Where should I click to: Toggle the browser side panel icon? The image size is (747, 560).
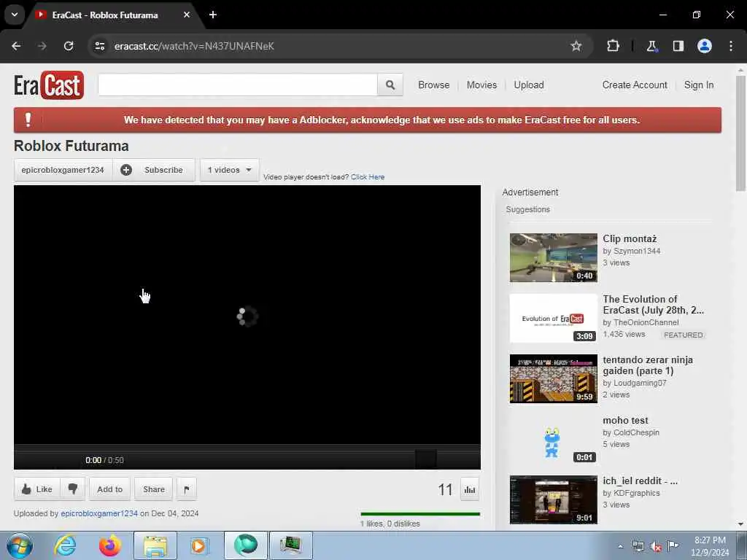678,46
